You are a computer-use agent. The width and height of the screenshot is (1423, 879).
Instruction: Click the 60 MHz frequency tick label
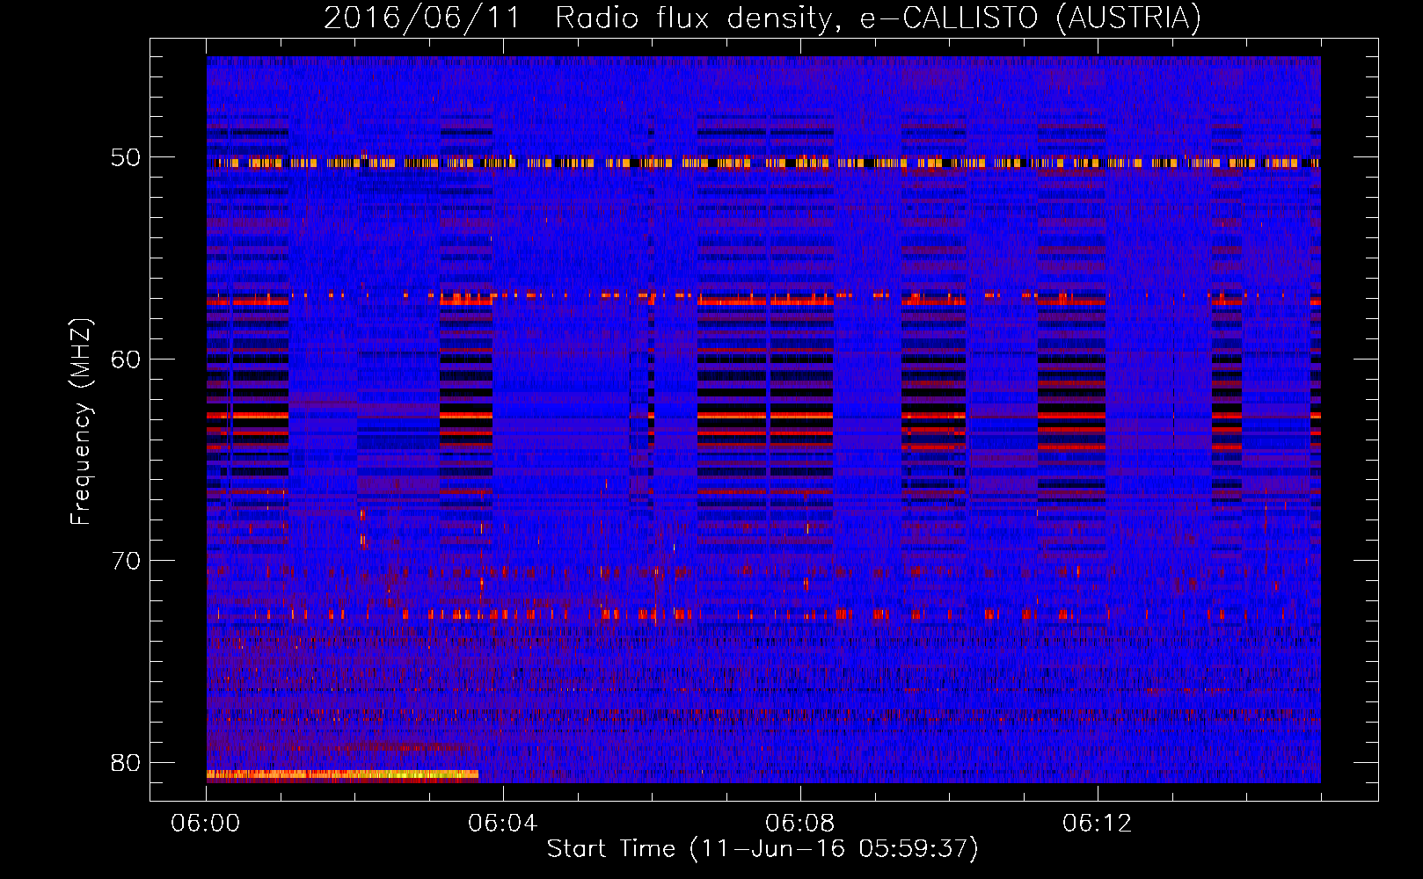tap(126, 360)
